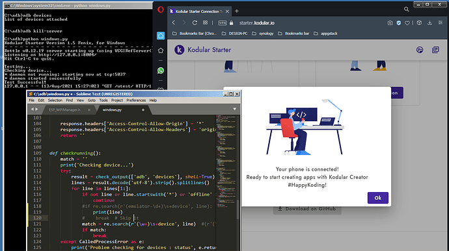Click the starter.kodular.io address field

click(256, 23)
